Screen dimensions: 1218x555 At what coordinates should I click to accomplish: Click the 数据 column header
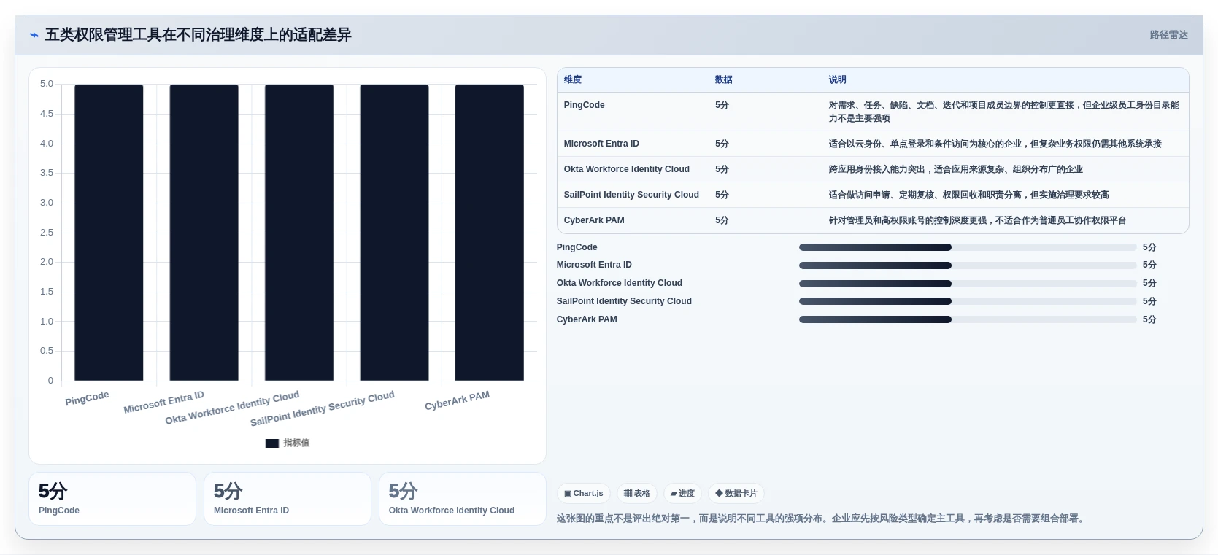724,79
